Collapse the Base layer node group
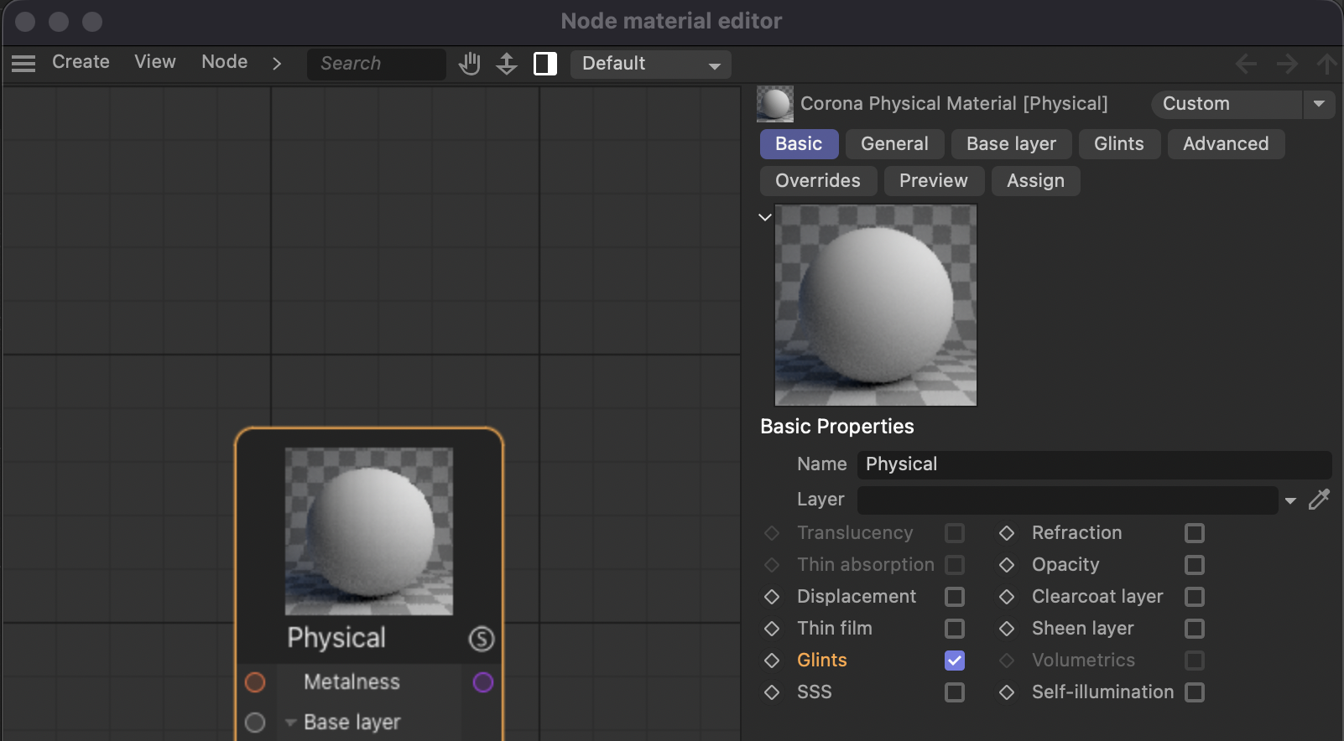This screenshot has width=1344, height=741. (x=290, y=723)
